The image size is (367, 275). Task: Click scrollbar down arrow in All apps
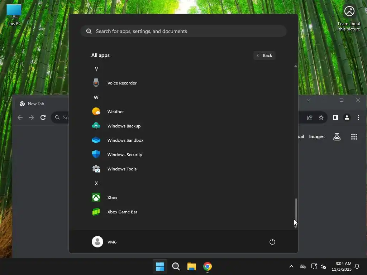tap(296, 227)
